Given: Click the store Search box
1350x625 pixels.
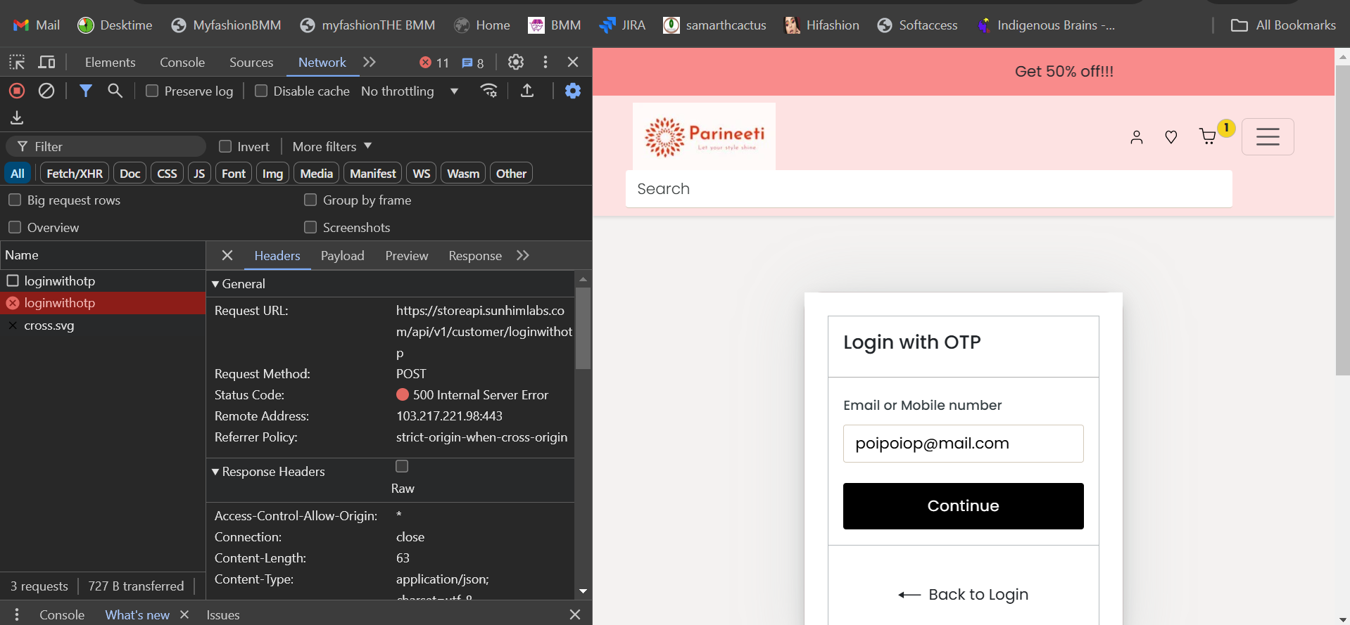Looking at the screenshot, I should coord(928,189).
